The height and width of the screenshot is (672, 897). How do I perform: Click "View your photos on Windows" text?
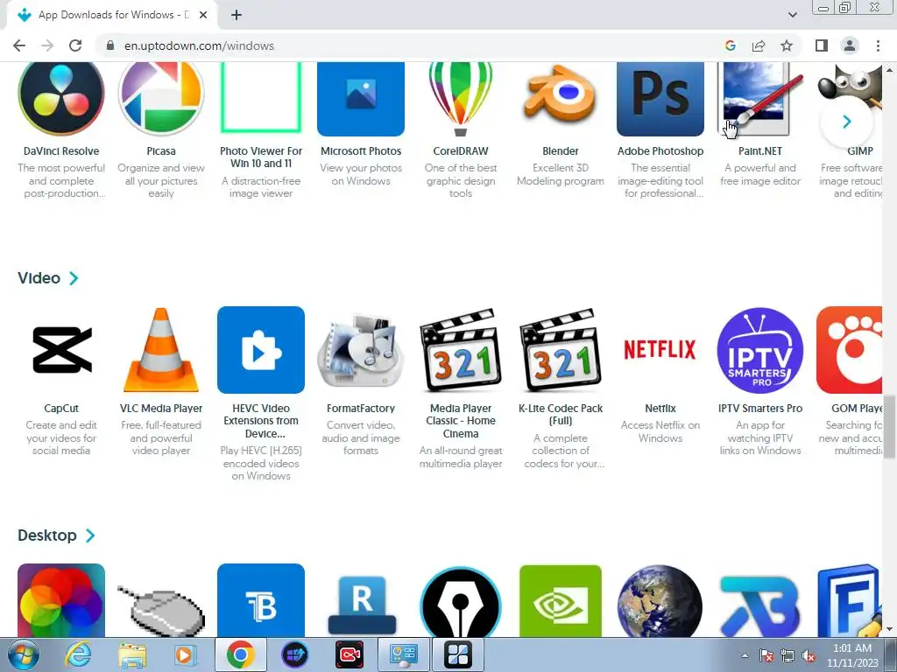(x=361, y=174)
